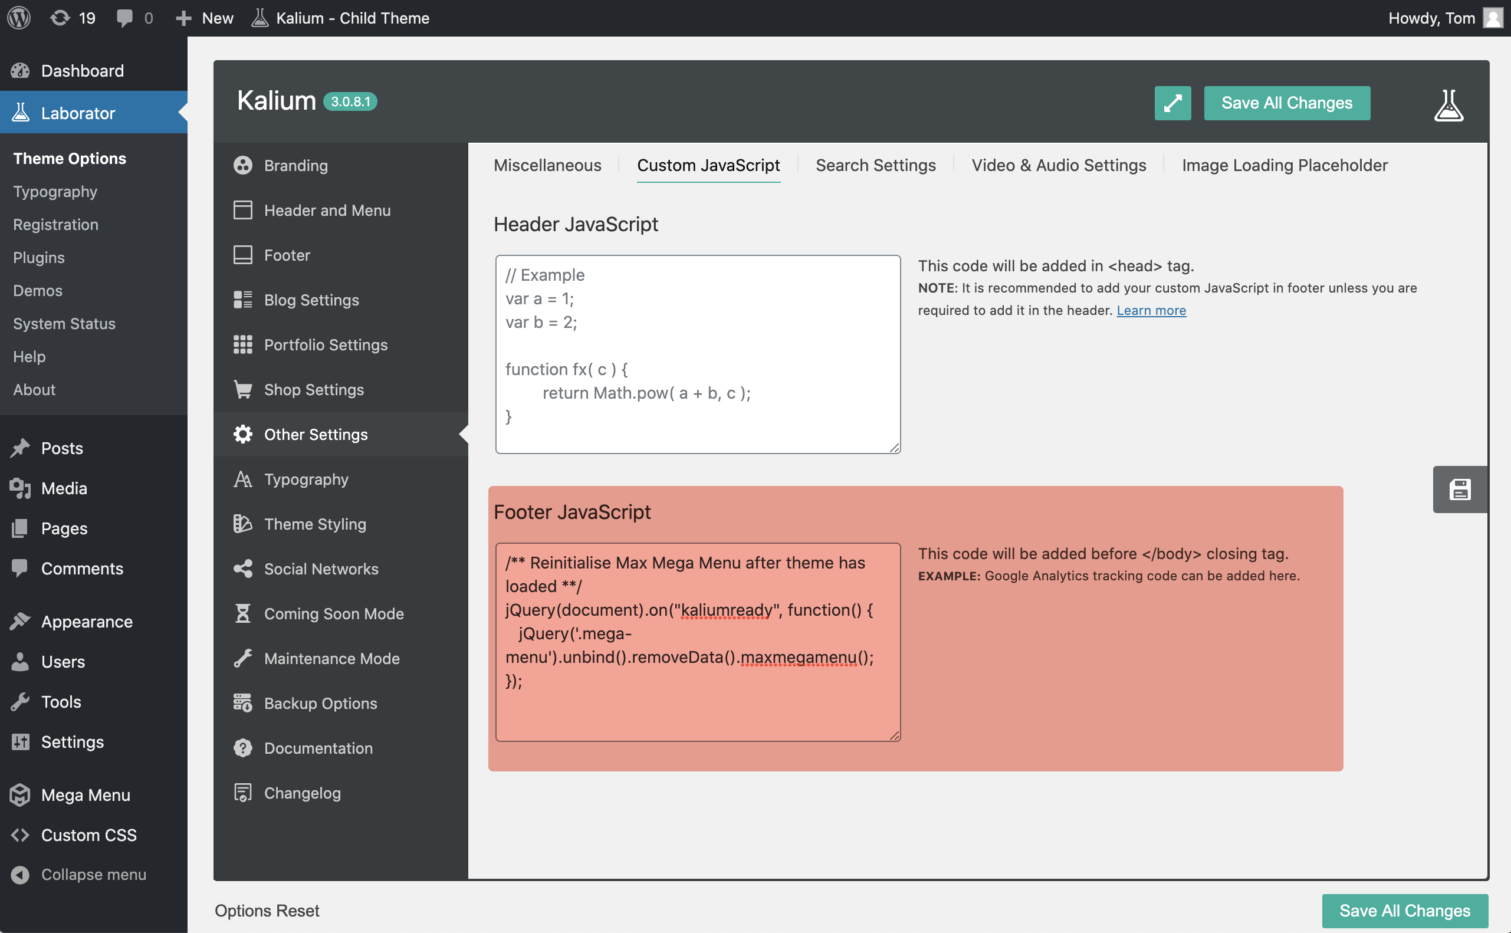This screenshot has height=933, width=1511.
Task: Click the green expand fullscreen icon
Action: pyautogui.click(x=1172, y=103)
